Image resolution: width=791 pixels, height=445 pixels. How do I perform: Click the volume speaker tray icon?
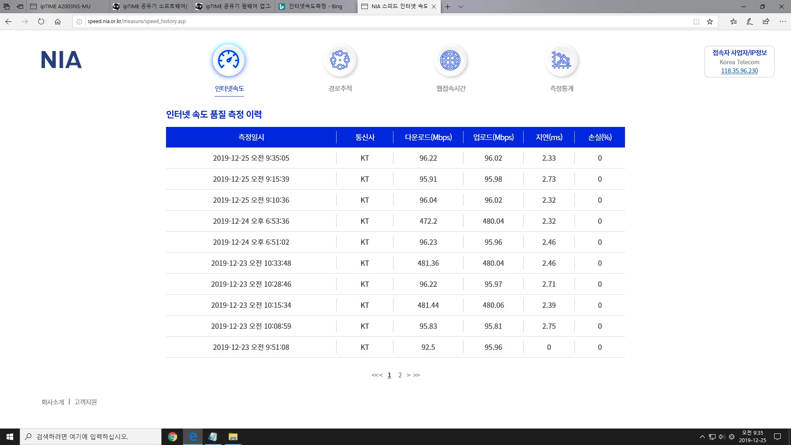[722, 437]
